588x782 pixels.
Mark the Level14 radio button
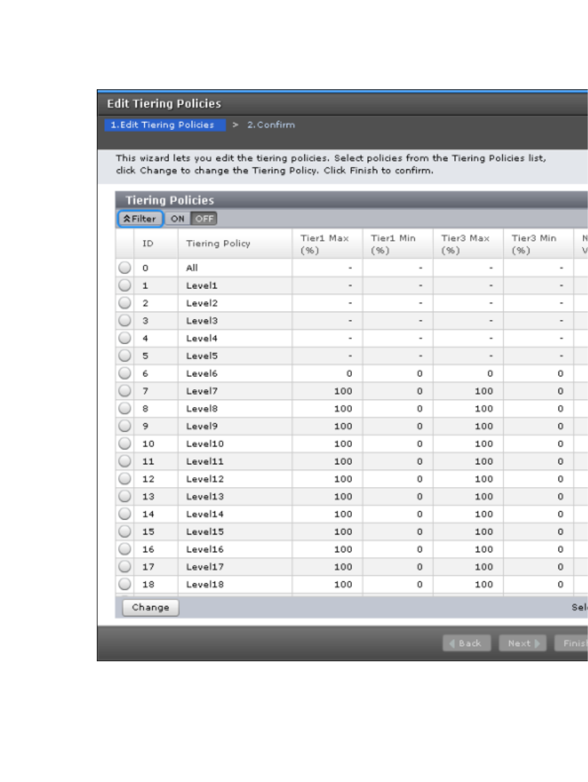click(x=125, y=514)
